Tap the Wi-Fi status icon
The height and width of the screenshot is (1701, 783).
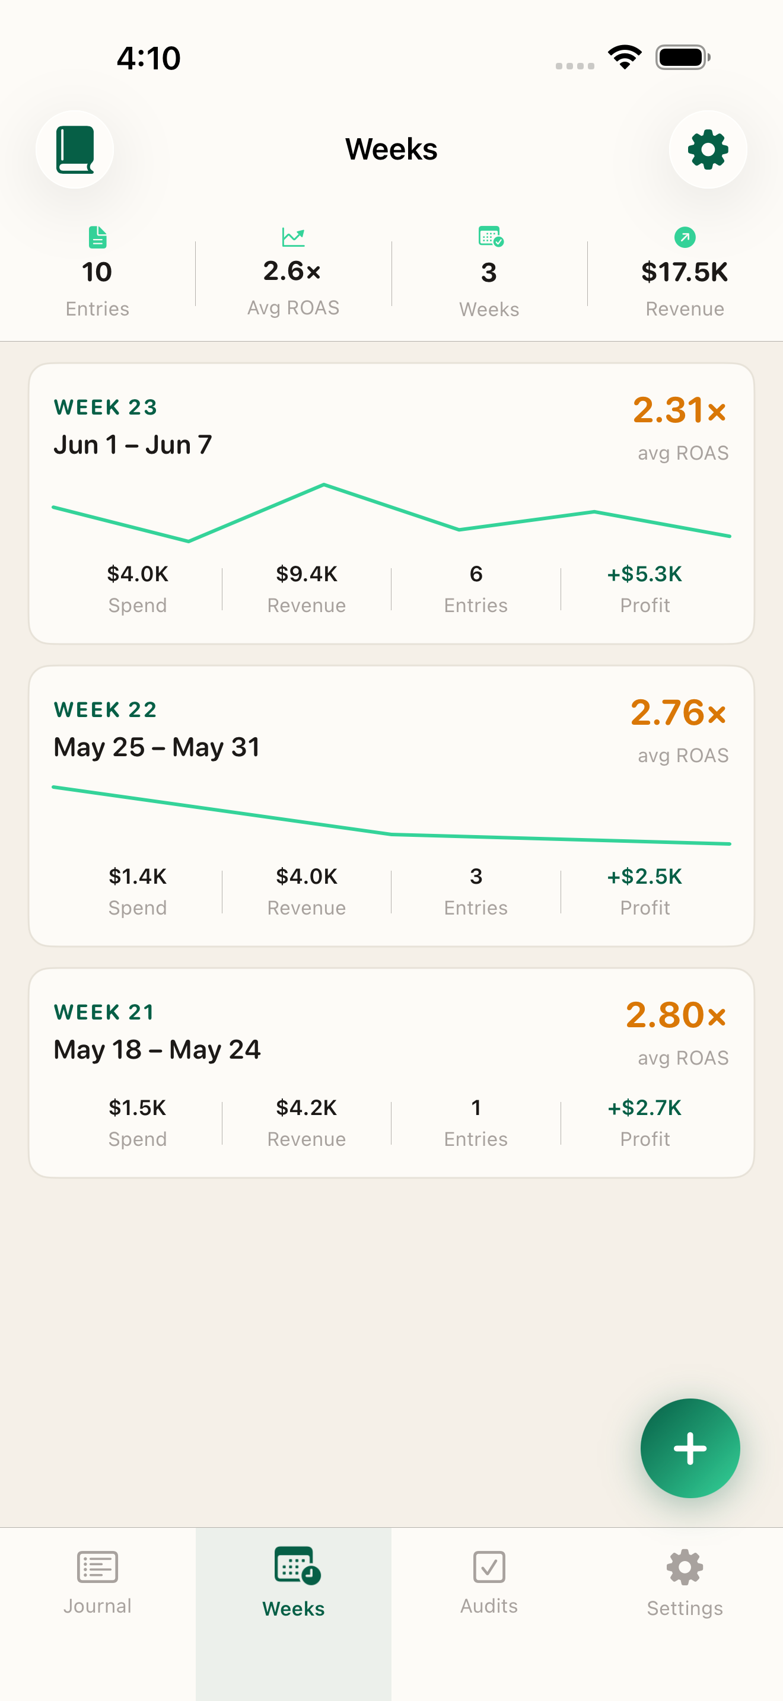[625, 57]
